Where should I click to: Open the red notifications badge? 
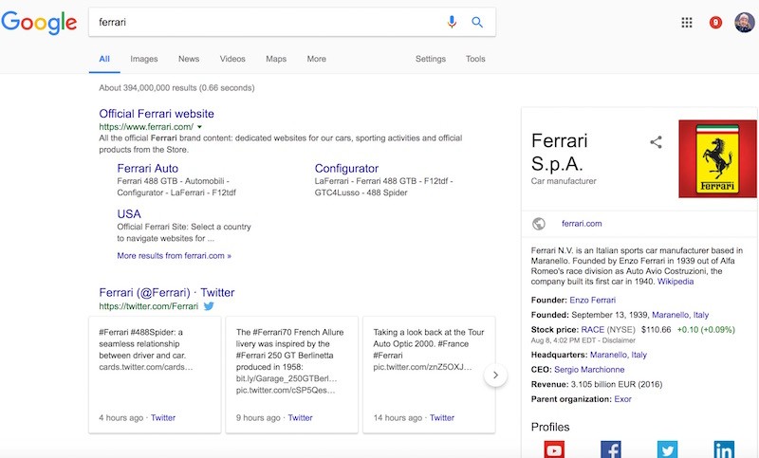click(715, 22)
